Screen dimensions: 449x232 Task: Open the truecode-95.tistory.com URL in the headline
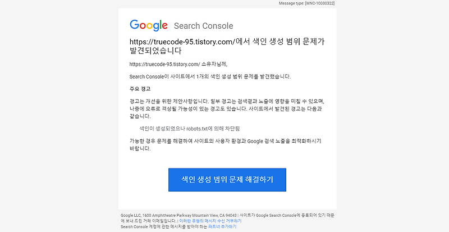coord(182,42)
